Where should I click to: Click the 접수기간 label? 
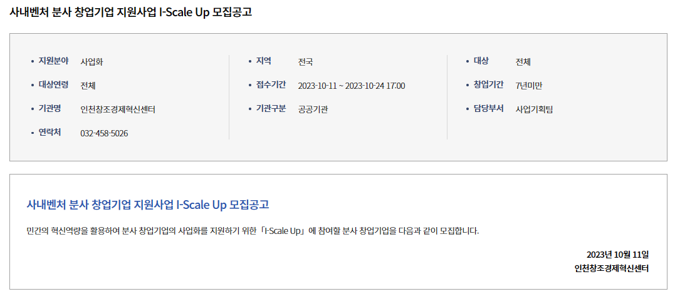pos(271,84)
